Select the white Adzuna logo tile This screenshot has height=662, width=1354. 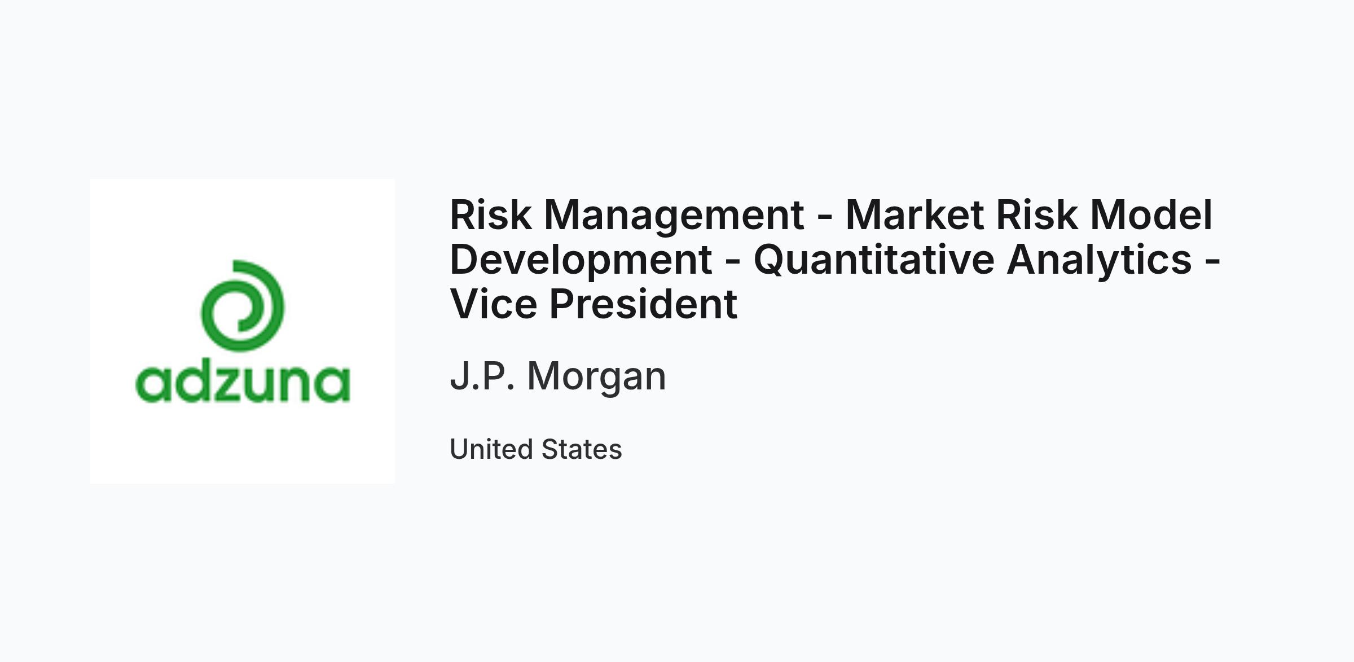(x=243, y=331)
